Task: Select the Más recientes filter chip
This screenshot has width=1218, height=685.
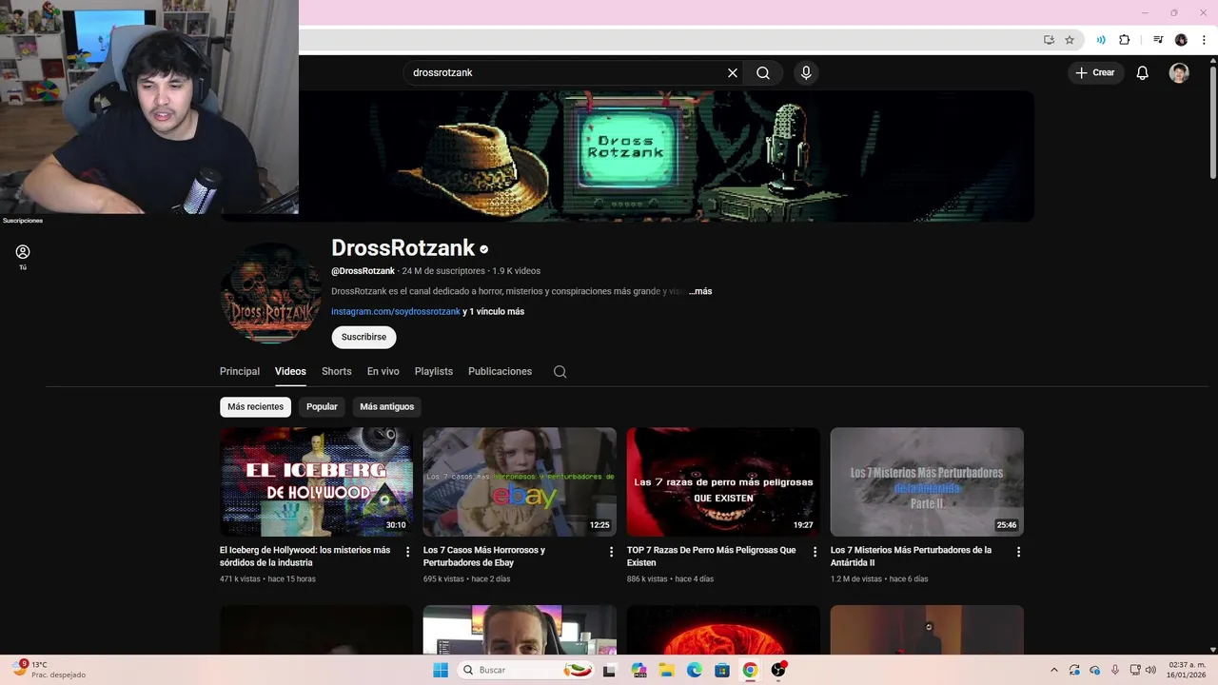Action: coord(255,406)
